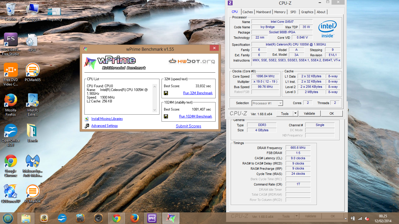Switch to the Graphics tab in CPU-Z
399x224 pixels.
pos(307,12)
